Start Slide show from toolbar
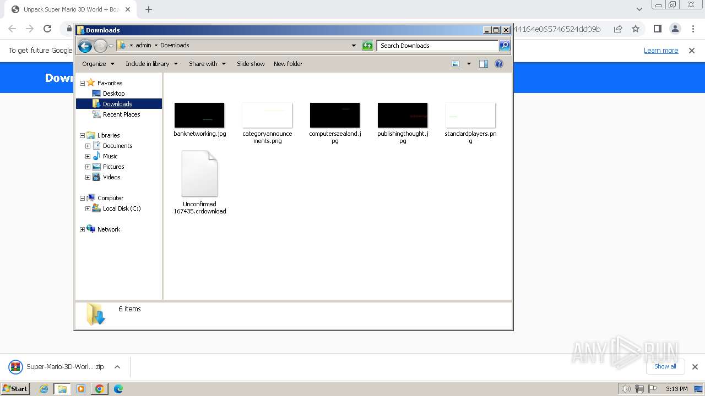This screenshot has height=396, width=705. click(251, 64)
